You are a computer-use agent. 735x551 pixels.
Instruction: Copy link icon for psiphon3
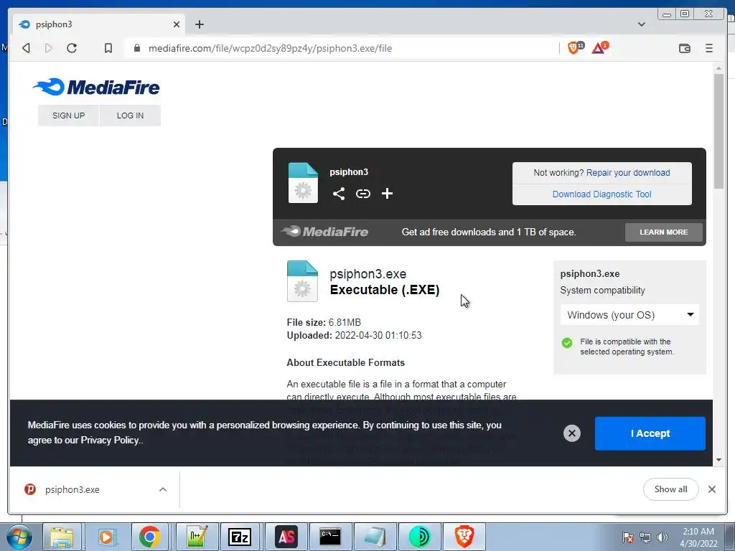pos(362,194)
